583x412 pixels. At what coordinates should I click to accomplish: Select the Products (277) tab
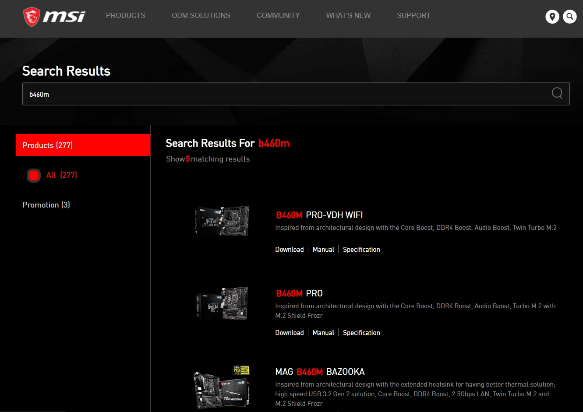click(x=83, y=145)
